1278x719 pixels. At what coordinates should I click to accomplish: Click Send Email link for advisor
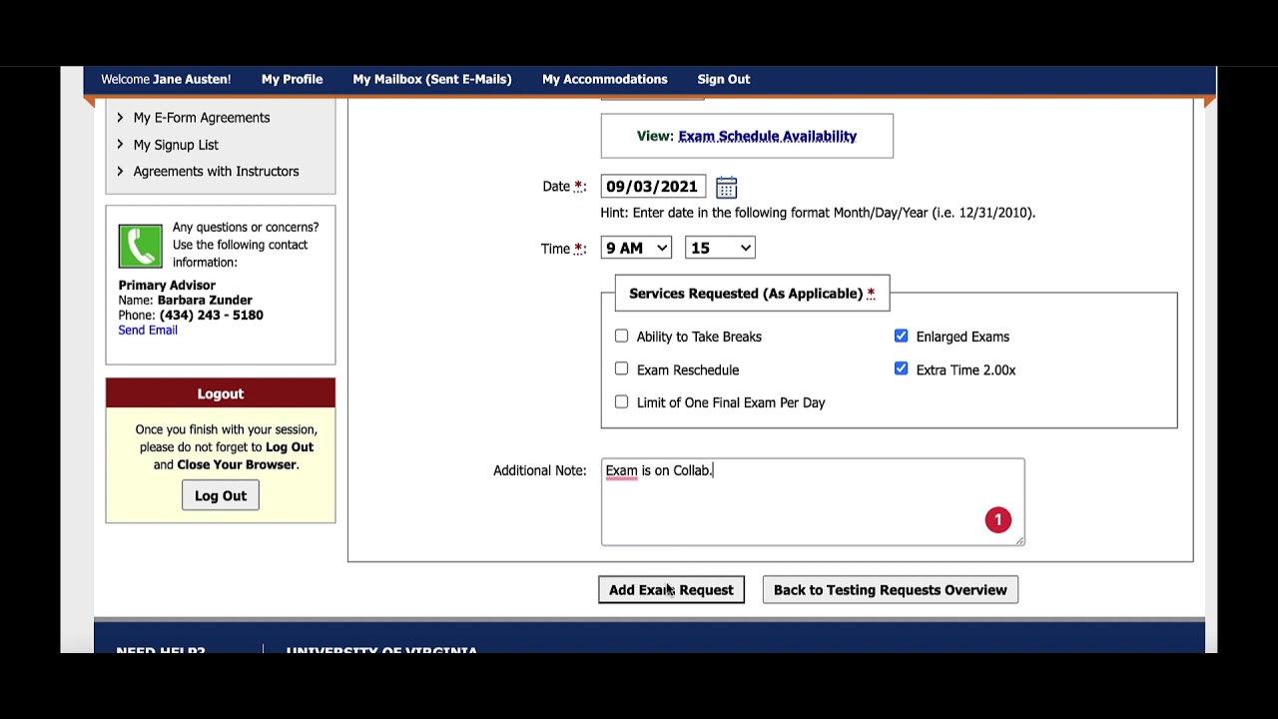point(148,331)
